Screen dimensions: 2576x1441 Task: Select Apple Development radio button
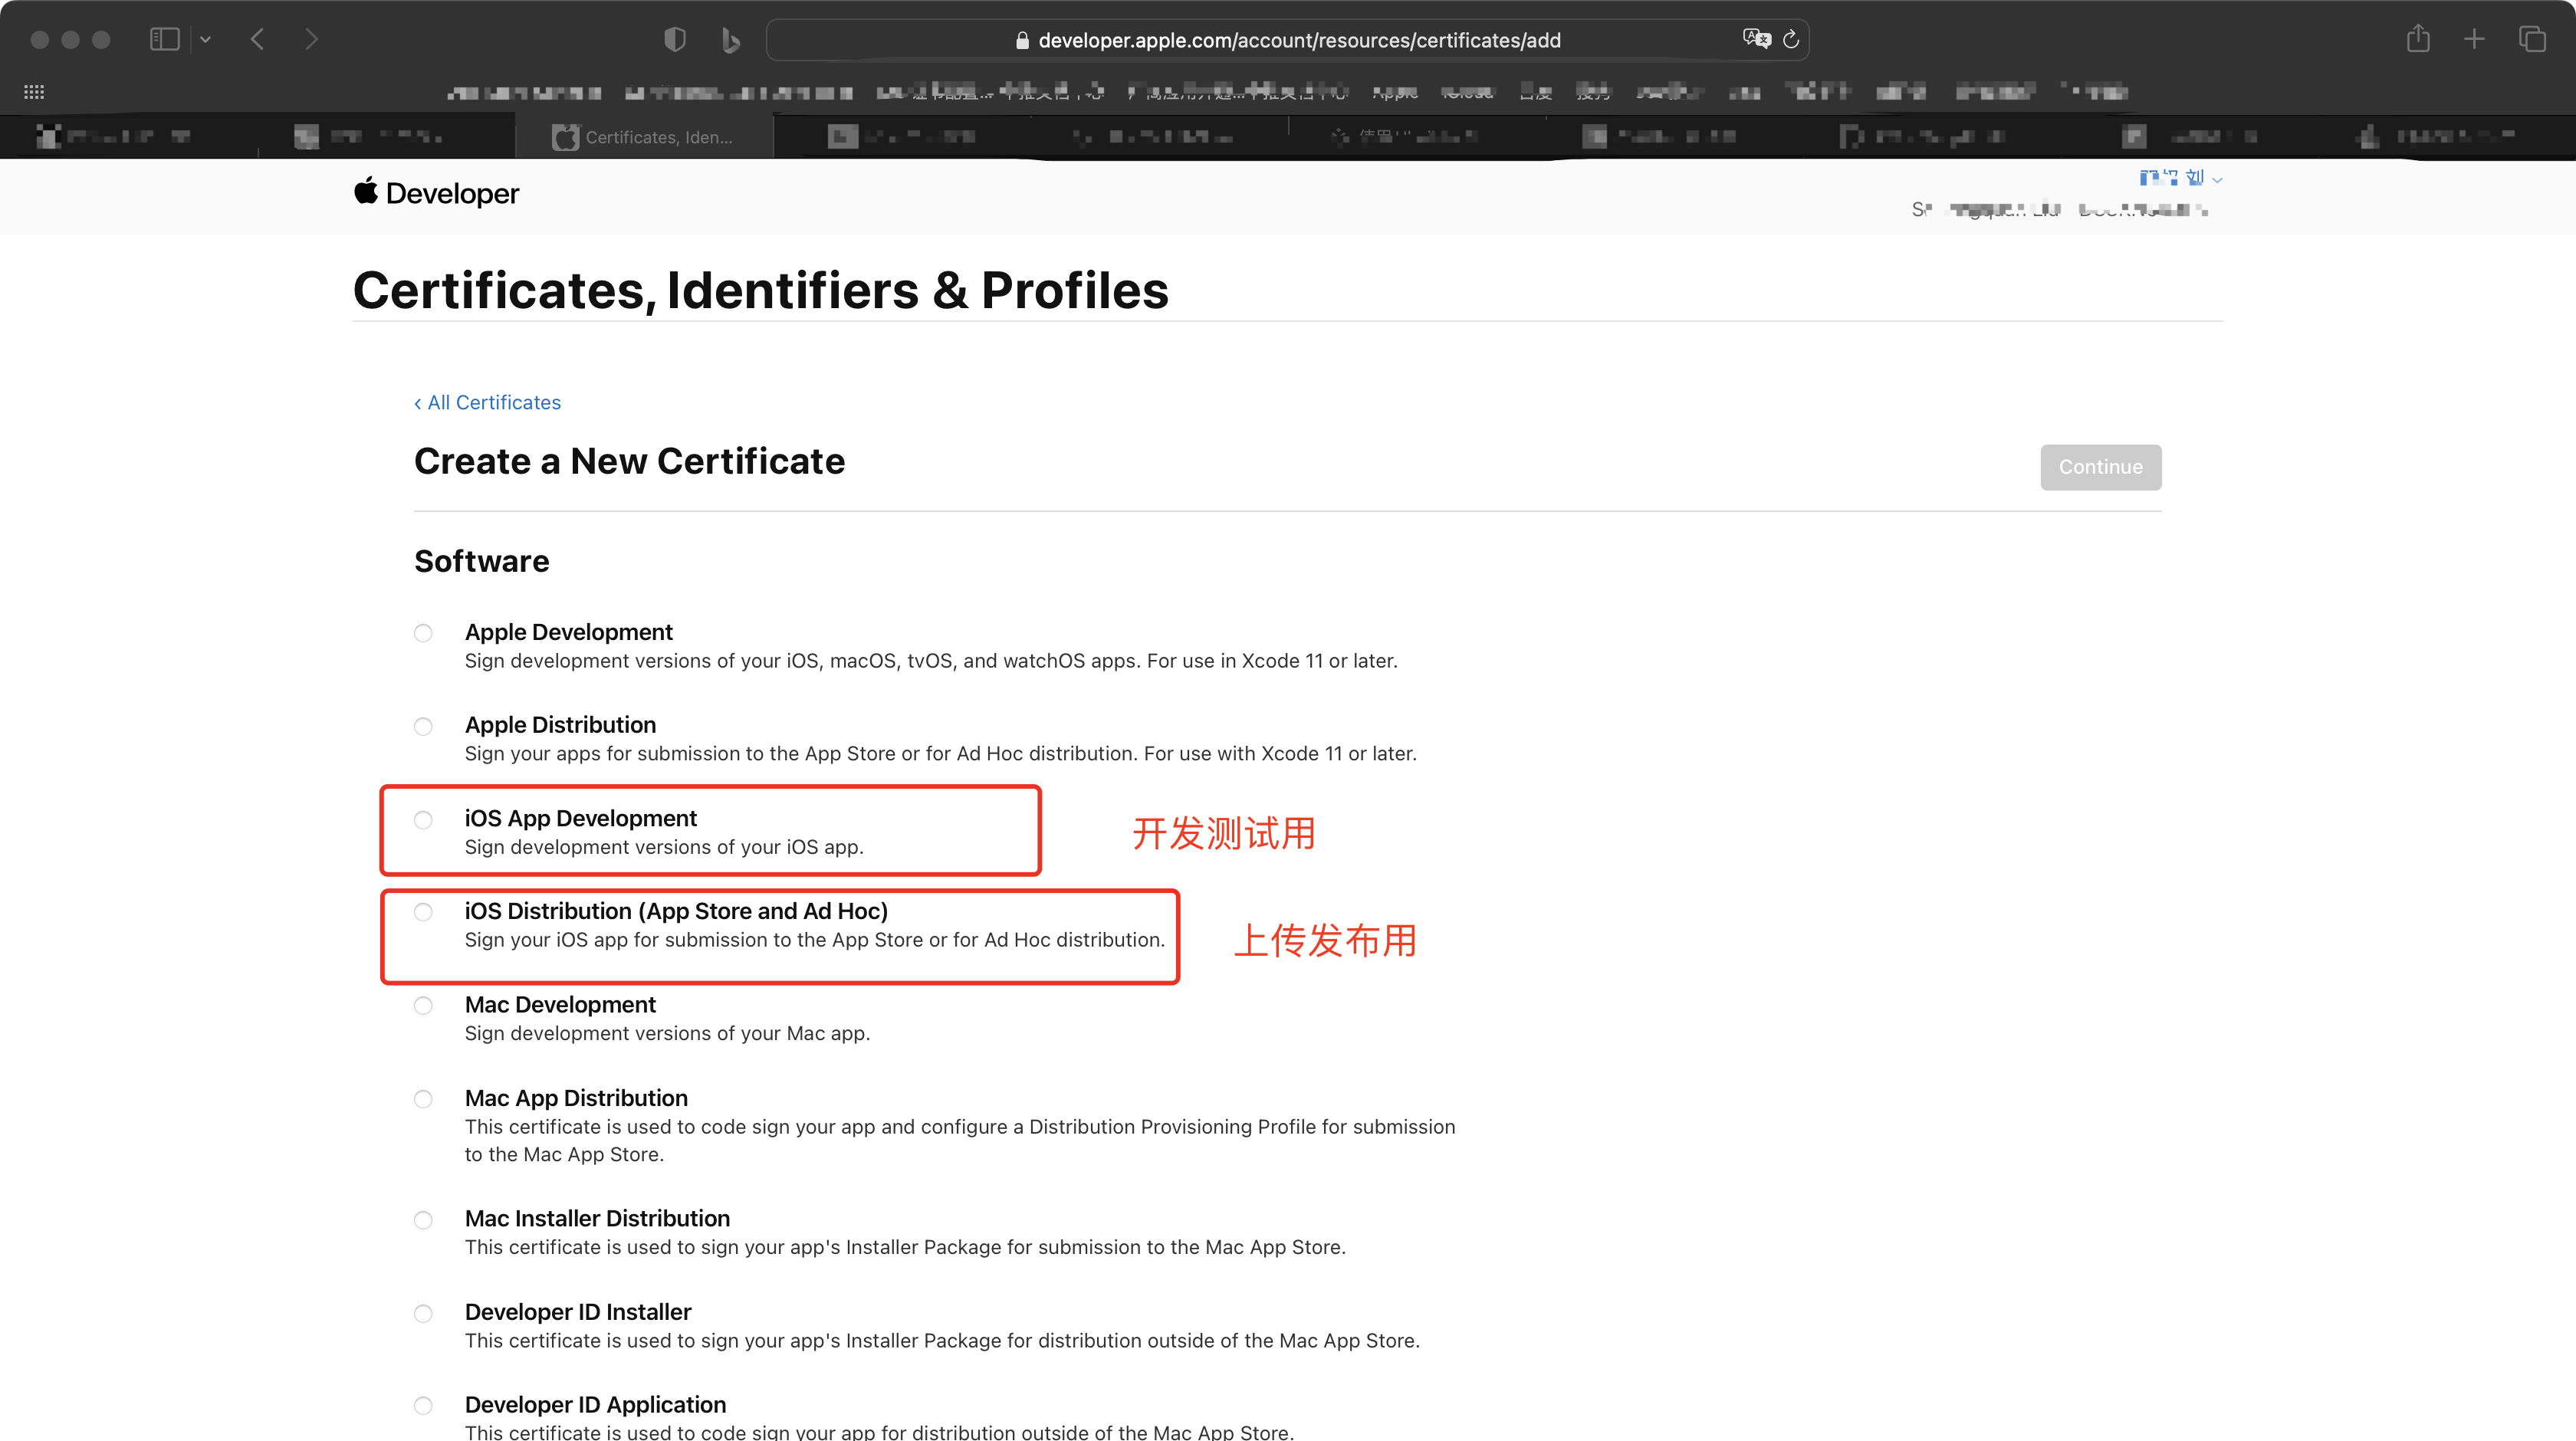[423, 633]
